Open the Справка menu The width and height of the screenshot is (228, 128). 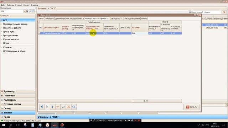tap(34, 5)
